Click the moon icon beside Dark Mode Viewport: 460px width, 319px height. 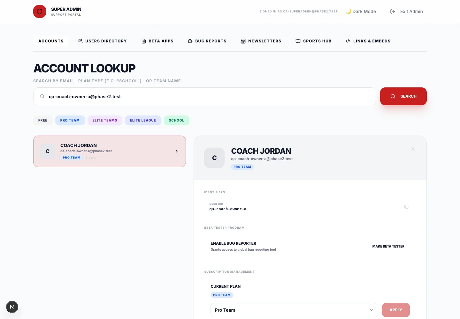coord(349,11)
